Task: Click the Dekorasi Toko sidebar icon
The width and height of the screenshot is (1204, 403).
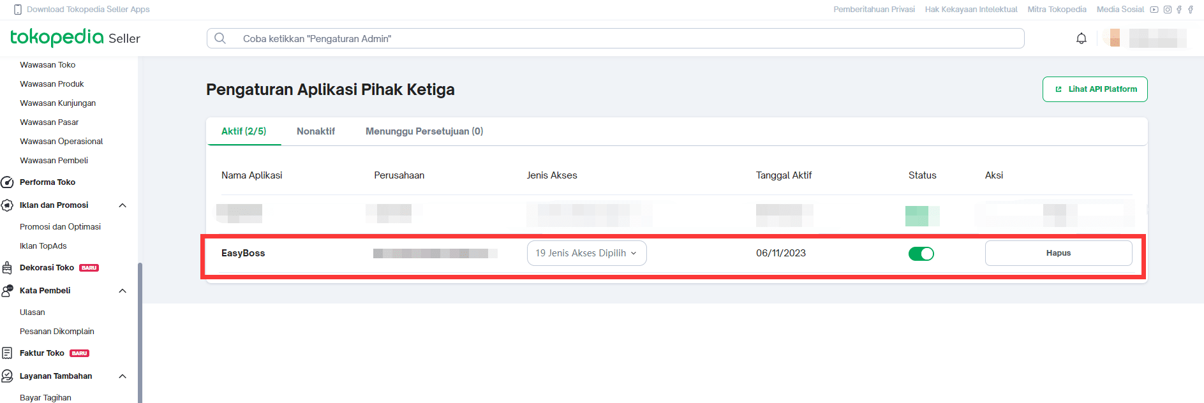Action: click(x=8, y=268)
